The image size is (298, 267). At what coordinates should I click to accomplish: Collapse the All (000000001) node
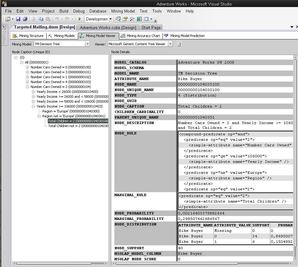coord(22,63)
